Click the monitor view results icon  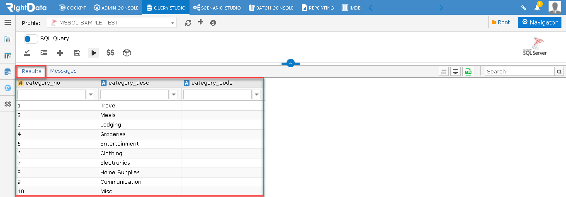pyautogui.click(x=456, y=71)
